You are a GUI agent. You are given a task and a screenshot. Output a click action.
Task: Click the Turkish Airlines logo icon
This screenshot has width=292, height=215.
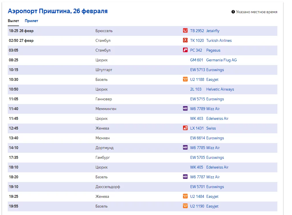click(x=185, y=40)
